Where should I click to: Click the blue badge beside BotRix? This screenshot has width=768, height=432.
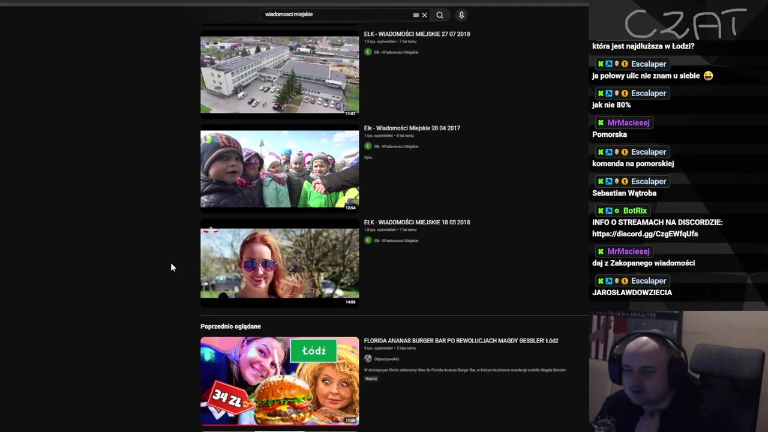tap(609, 211)
